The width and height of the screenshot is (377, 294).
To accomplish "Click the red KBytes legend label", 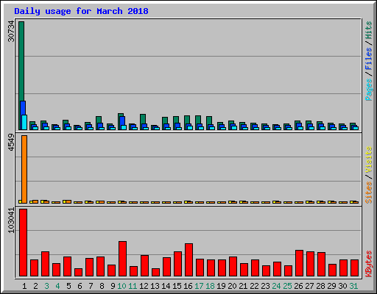I will pos(369,264).
